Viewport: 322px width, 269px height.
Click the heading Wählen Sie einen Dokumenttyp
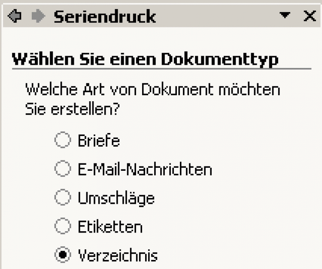145,59
